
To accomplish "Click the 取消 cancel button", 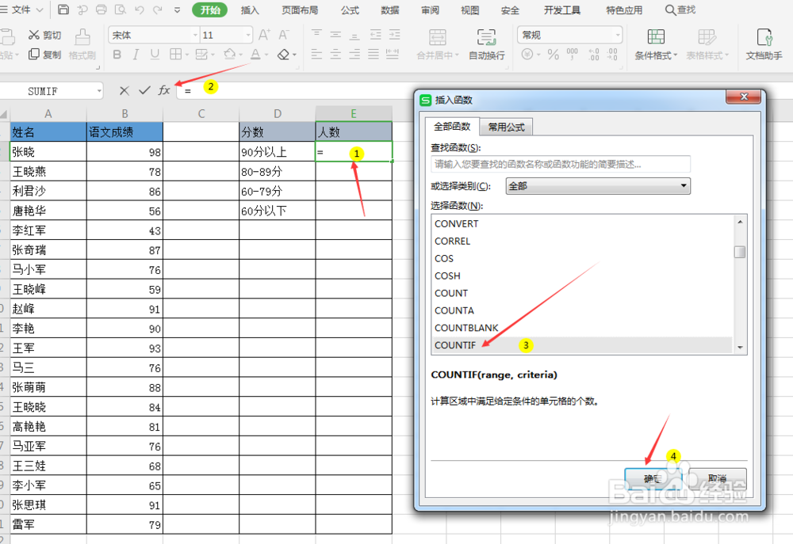I will coord(716,477).
